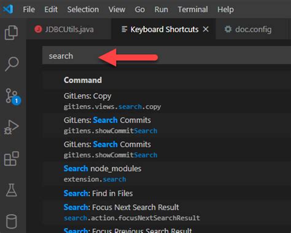Screen dimensions: 291x233
Task: Open the database view icon
Action: (x=12, y=221)
